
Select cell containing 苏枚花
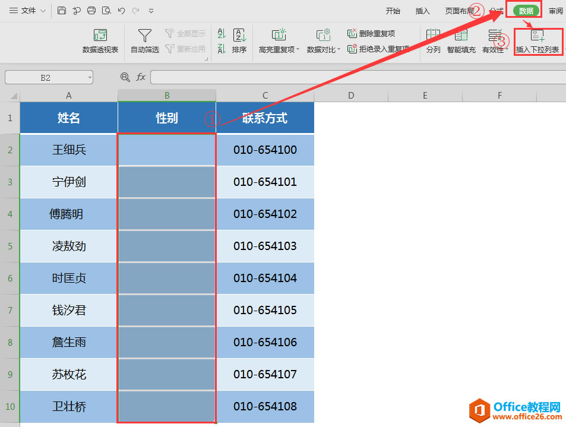coord(68,374)
